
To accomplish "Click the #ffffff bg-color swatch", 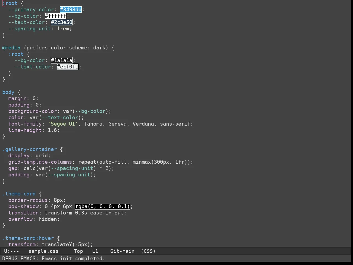I will click(x=56, y=16).
